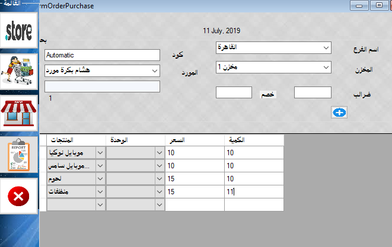This screenshot has height=247, width=392.
Task: Click quantity cell 10 in موبايل سامس row
Action: tap(254, 165)
